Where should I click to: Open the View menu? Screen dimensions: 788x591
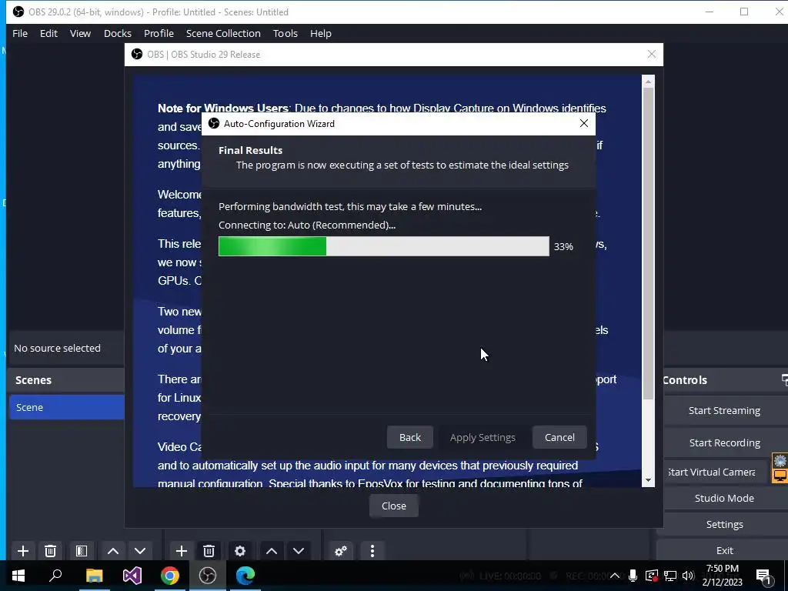click(x=80, y=33)
